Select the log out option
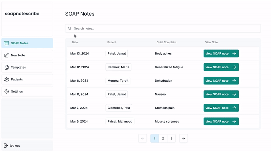Image resolution: width=271 pixels, height=152 pixels. 27,146
